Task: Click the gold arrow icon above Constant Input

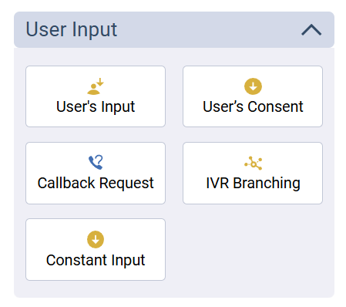Action: (96, 239)
